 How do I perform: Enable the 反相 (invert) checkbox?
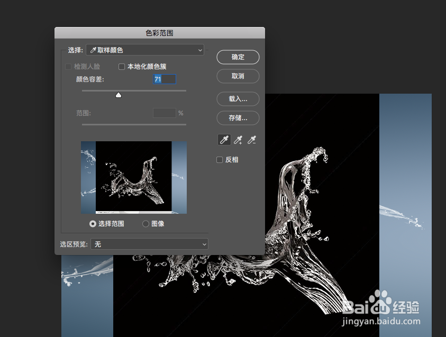219,159
